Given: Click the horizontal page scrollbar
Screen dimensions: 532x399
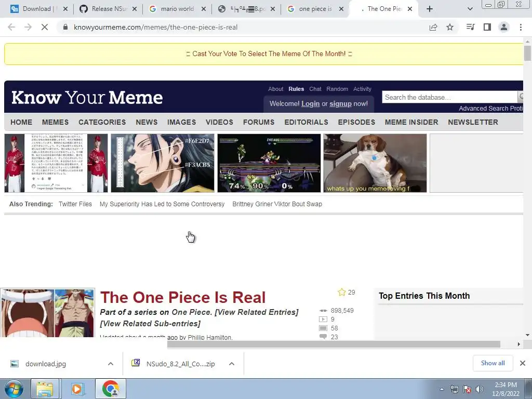Looking at the screenshot, I should 334,344.
